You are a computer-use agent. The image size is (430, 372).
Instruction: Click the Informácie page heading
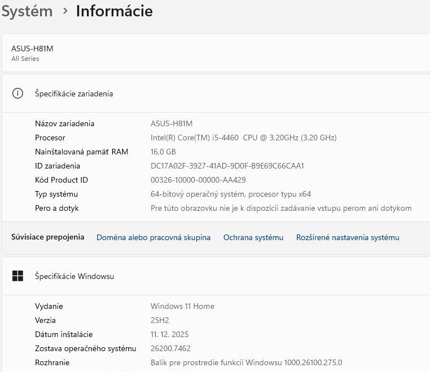point(115,11)
